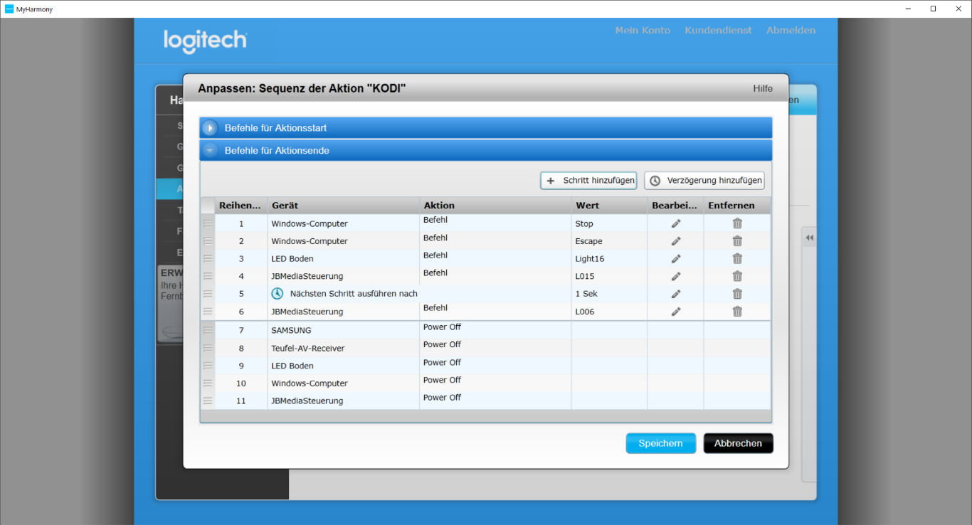Click Verzögerung hinzufügen button
972x525 pixels.
coord(704,181)
